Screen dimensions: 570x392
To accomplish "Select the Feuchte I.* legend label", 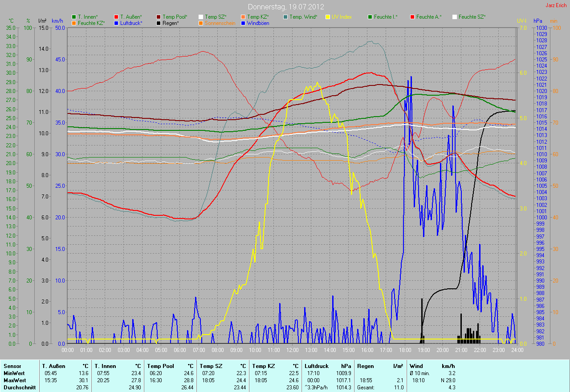I will 386,17.
